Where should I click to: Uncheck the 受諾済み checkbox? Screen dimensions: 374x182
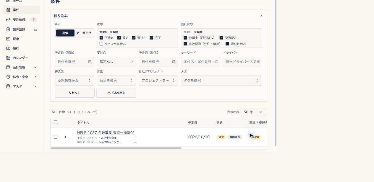pos(221,38)
